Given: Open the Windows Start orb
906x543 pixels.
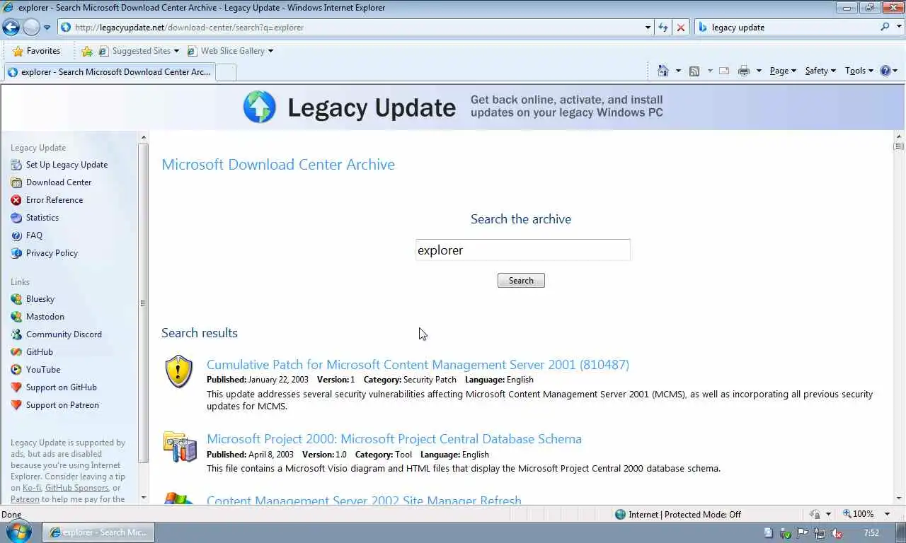Looking at the screenshot, I should (18, 532).
